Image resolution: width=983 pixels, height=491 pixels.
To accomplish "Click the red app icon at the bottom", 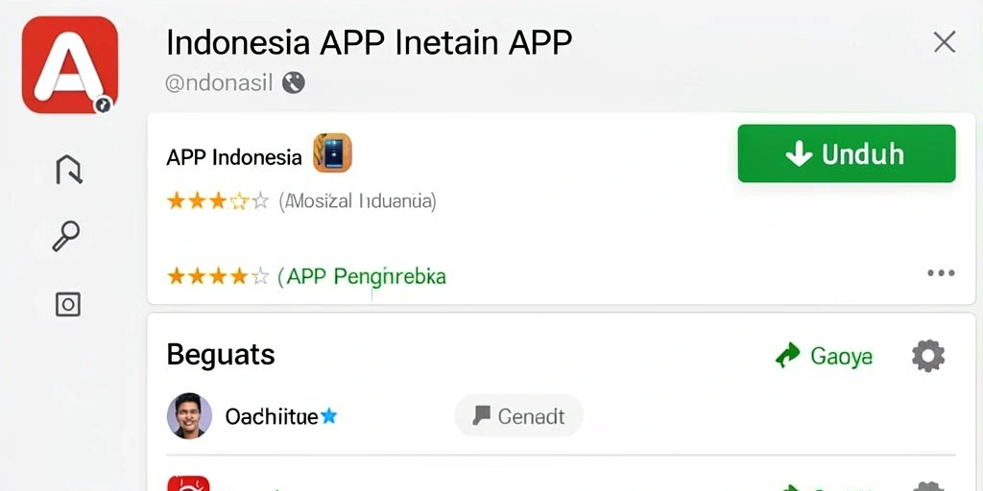I will (x=188, y=483).
